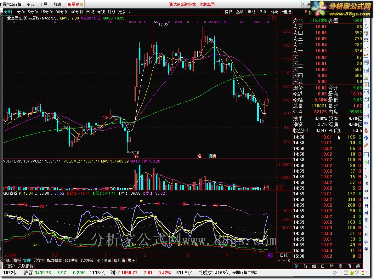This screenshot has width=374, height=280.
Task: Select N-day period in sidebar
Action: 366,227
